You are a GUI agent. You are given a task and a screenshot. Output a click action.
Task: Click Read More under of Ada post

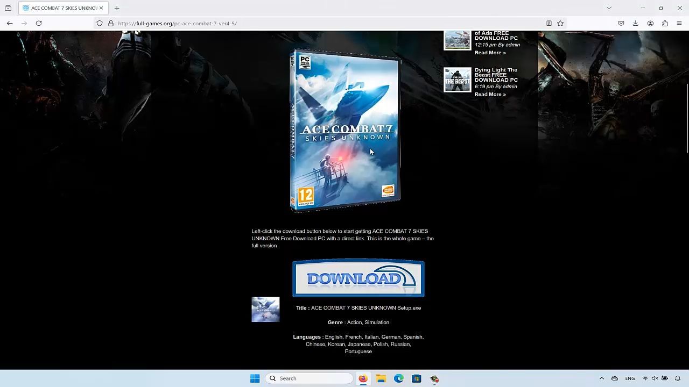[x=490, y=53]
